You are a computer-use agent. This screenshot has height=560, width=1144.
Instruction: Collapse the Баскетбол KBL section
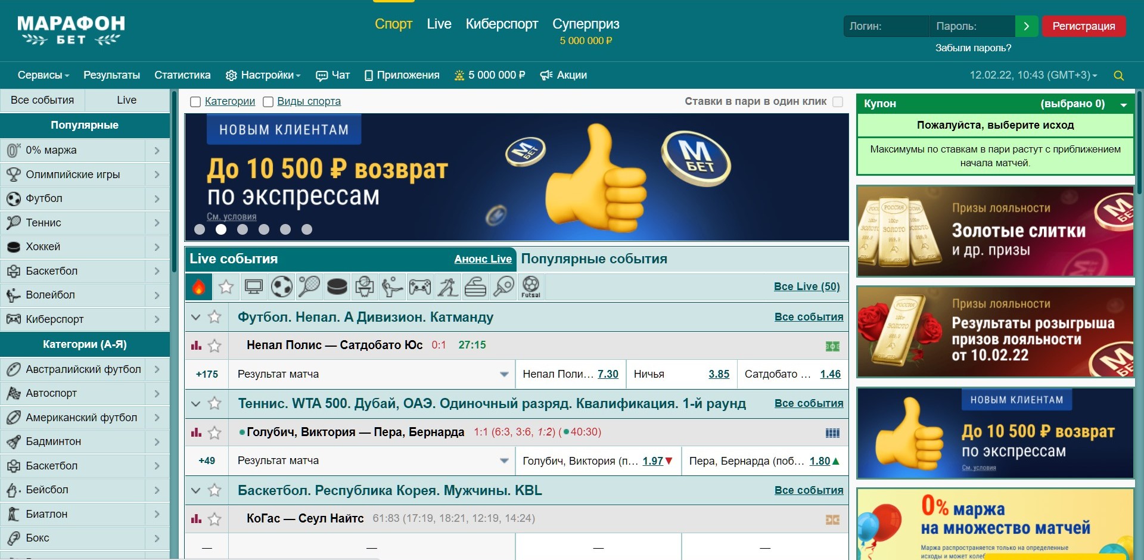tap(195, 491)
